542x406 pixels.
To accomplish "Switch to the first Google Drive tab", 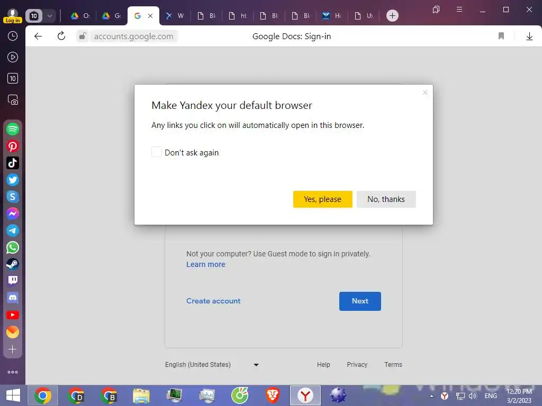I will point(80,16).
